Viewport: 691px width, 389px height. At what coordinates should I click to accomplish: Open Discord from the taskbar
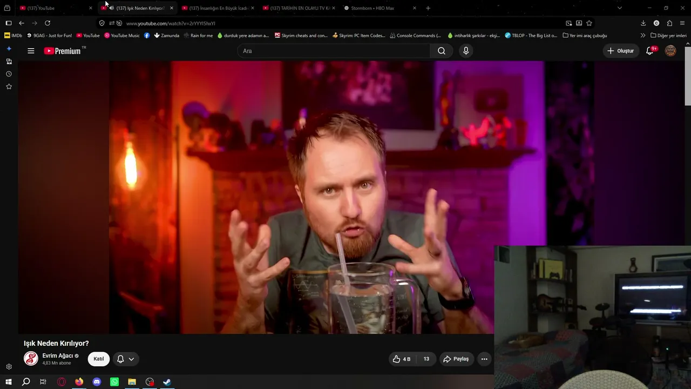tap(97, 382)
